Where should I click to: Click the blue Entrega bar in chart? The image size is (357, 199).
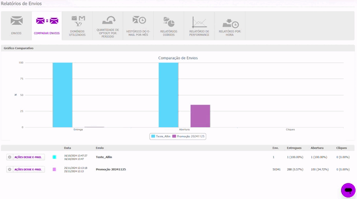pos(62,95)
